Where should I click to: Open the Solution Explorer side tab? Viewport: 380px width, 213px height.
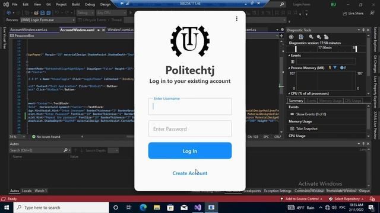[375, 39]
